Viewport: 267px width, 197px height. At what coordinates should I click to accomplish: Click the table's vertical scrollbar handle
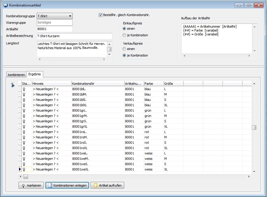(254, 128)
